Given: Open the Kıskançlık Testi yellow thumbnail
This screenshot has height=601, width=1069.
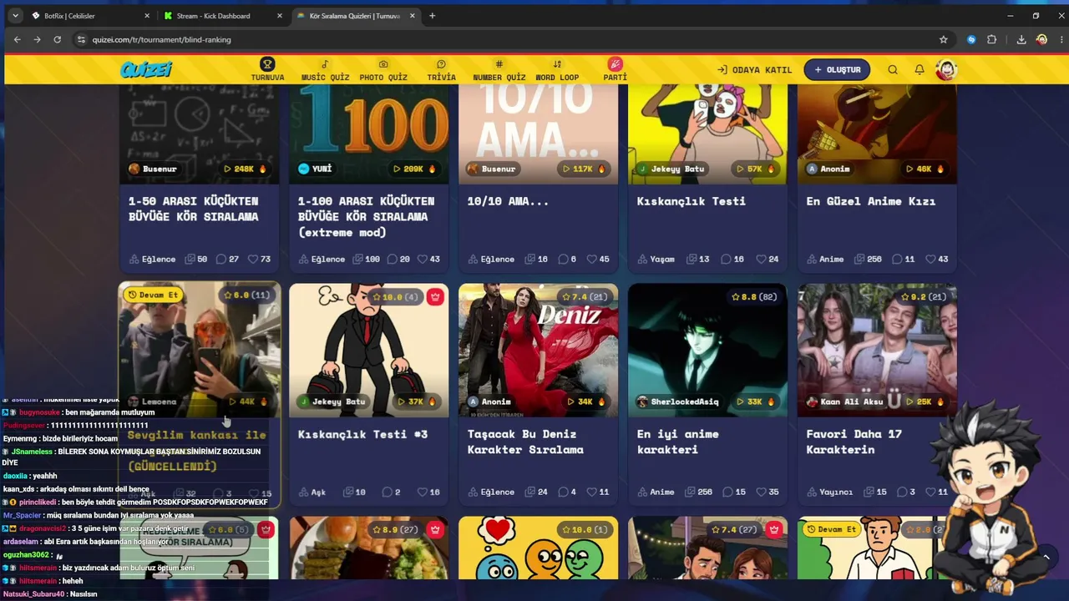Looking at the screenshot, I should (x=708, y=134).
